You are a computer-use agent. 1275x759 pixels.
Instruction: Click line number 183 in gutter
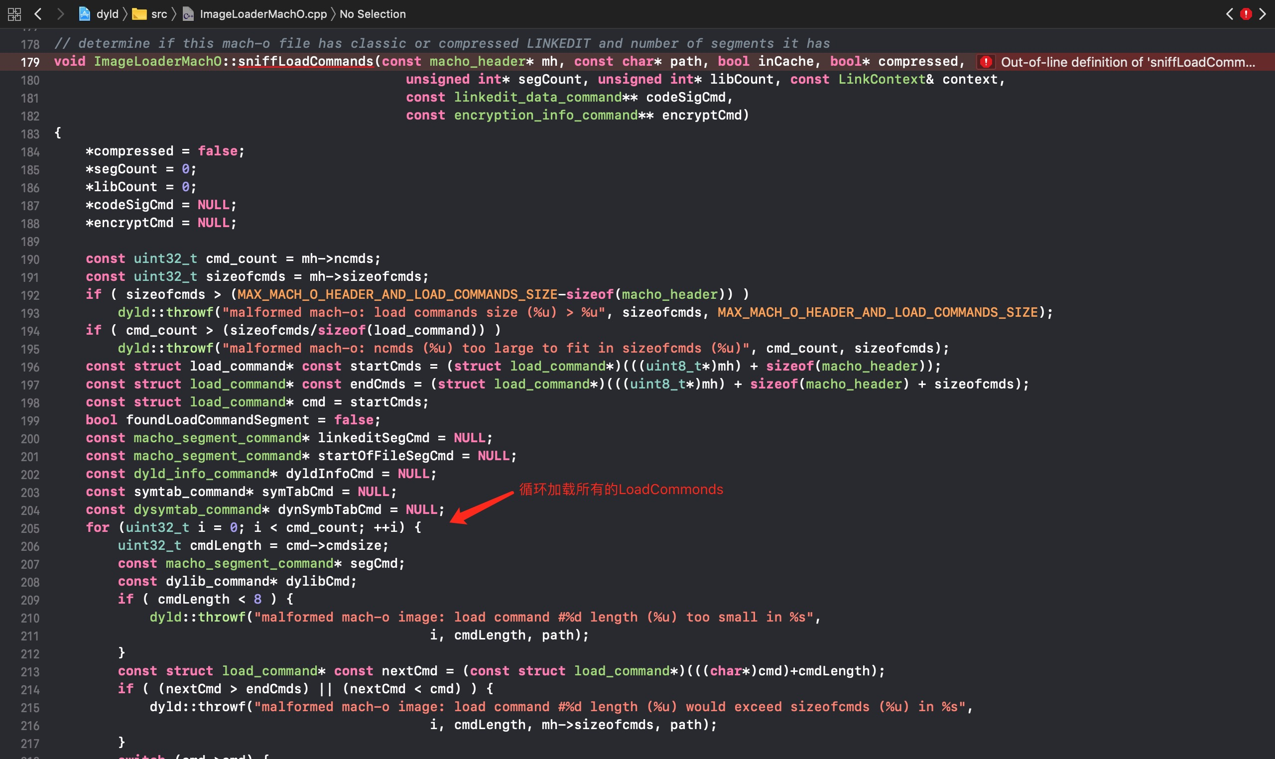(30, 134)
